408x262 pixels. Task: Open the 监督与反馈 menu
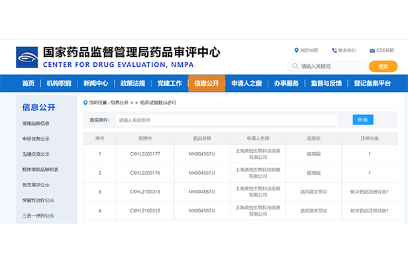(326, 83)
